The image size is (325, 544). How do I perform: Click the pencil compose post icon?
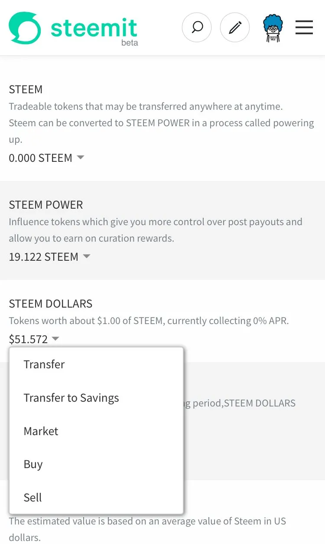point(235,28)
